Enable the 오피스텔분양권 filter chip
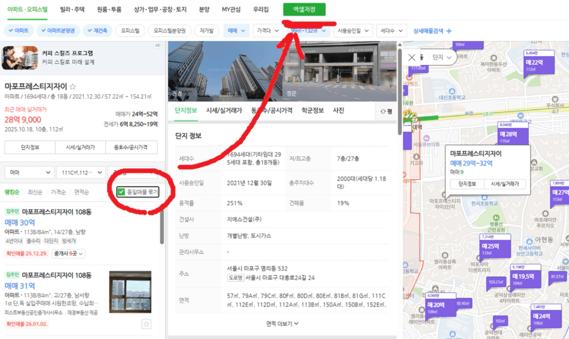Viewport: 569px width, 339px height. pos(169,31)
